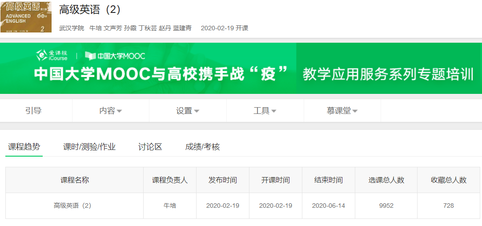Expand the 内容 dropdown menu

click(110, 111)
